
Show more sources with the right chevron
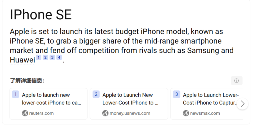coord(243,104)
